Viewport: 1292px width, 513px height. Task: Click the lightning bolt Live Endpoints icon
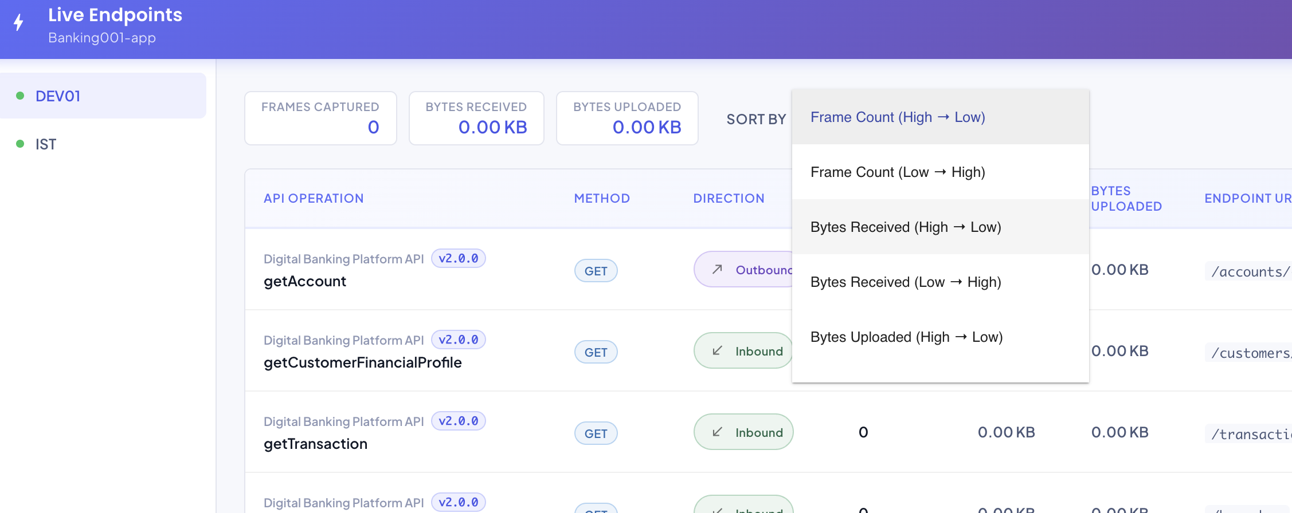click(x=19, y=22)
